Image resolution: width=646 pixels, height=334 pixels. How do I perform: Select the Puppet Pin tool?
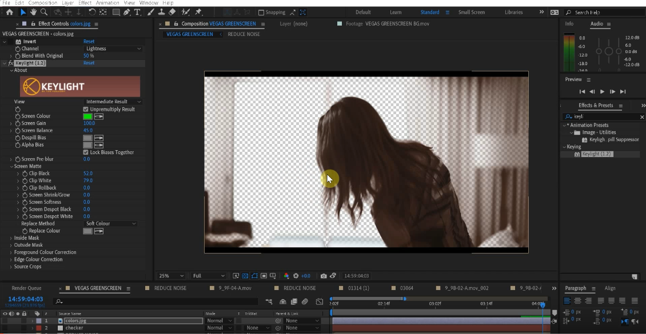coord(198,13)
